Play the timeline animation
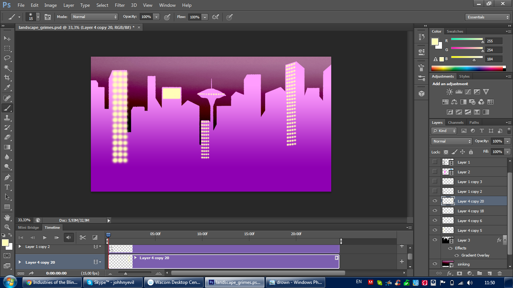513x288 pixels. pos(45,237)
